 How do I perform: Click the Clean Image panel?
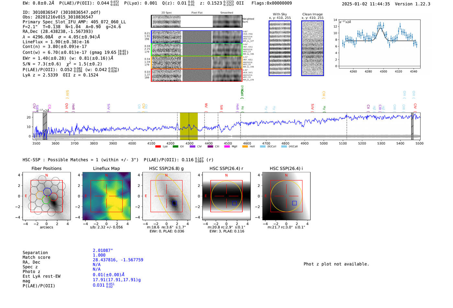(313, 48)
